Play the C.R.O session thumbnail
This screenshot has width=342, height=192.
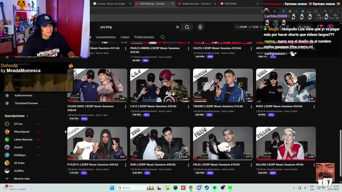(x=160, y=85)
